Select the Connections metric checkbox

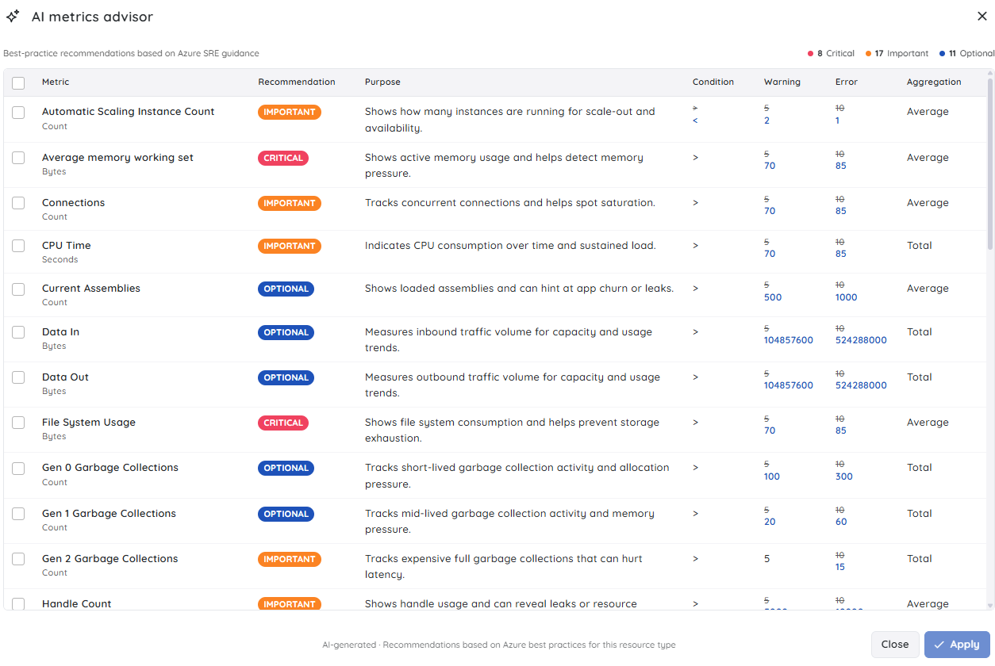tap(18, 203)
